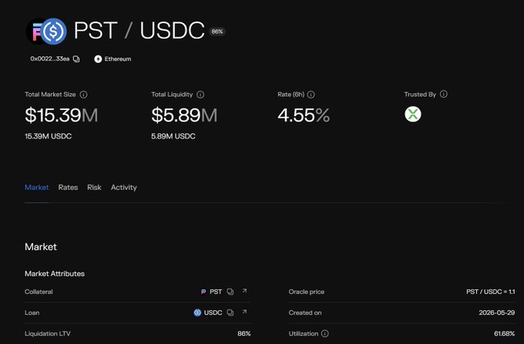Click the Liquidation LTV row label
Screen dimensions: 524x344
click(x=48, y=334)
